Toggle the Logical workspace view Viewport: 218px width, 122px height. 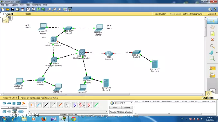(8, 14)
